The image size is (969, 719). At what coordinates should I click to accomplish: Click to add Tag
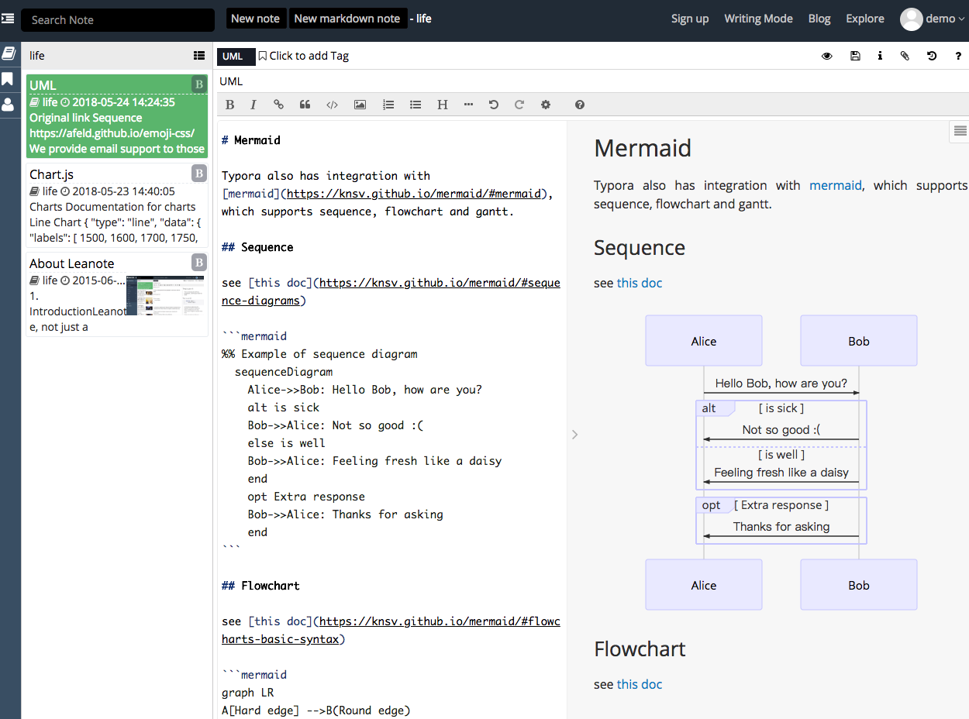pyautogui.click(x=304, y=56)
